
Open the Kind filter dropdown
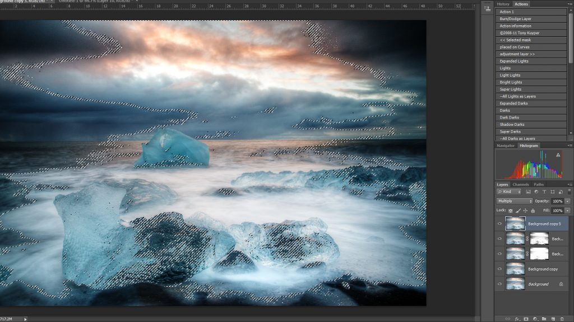[509, 192]
